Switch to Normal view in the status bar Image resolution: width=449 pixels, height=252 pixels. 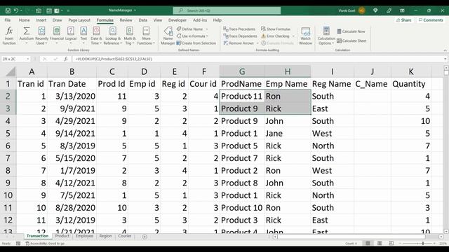click(x=368, y=243)
